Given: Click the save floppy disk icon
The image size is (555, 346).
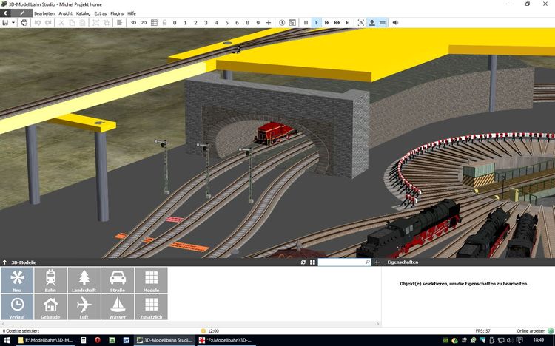Looking at the screenshot, I should click(5, 23).
